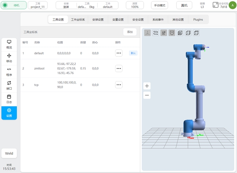Click the robot waypoints view icon
The width and height of the screenshot is (237, 173).
tap(164, 33)
